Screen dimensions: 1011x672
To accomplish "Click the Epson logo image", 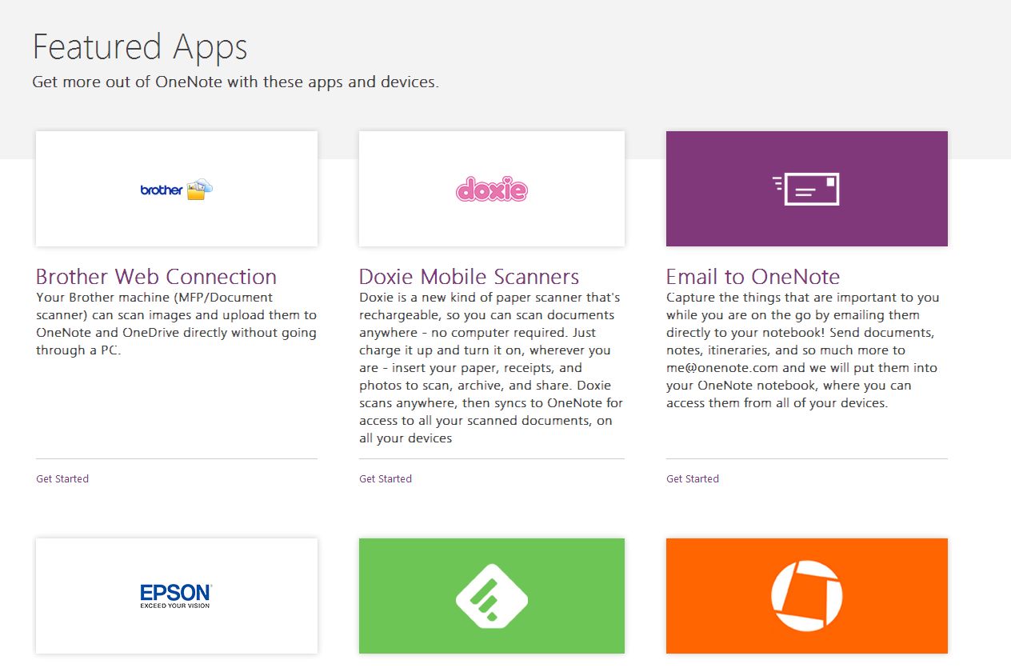I will click(176, 596).
